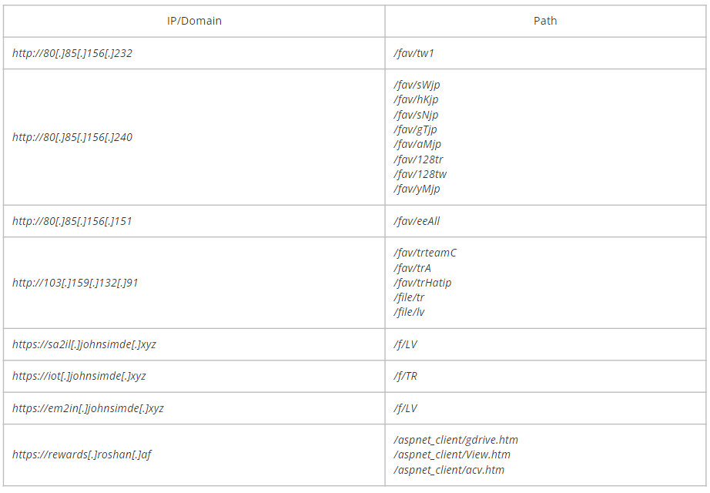
Task: Select the /f/TR path text
Action: click(x=406, y=376)
